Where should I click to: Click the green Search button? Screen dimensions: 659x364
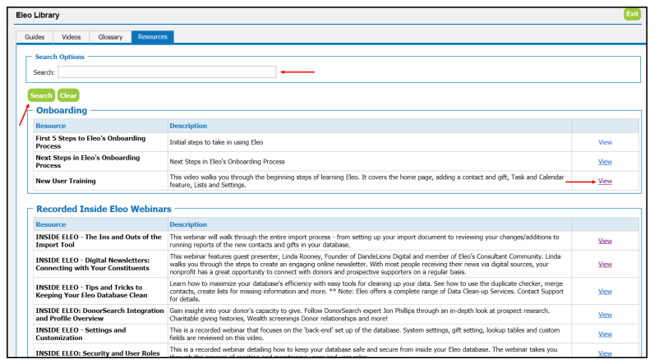point(41,95)
